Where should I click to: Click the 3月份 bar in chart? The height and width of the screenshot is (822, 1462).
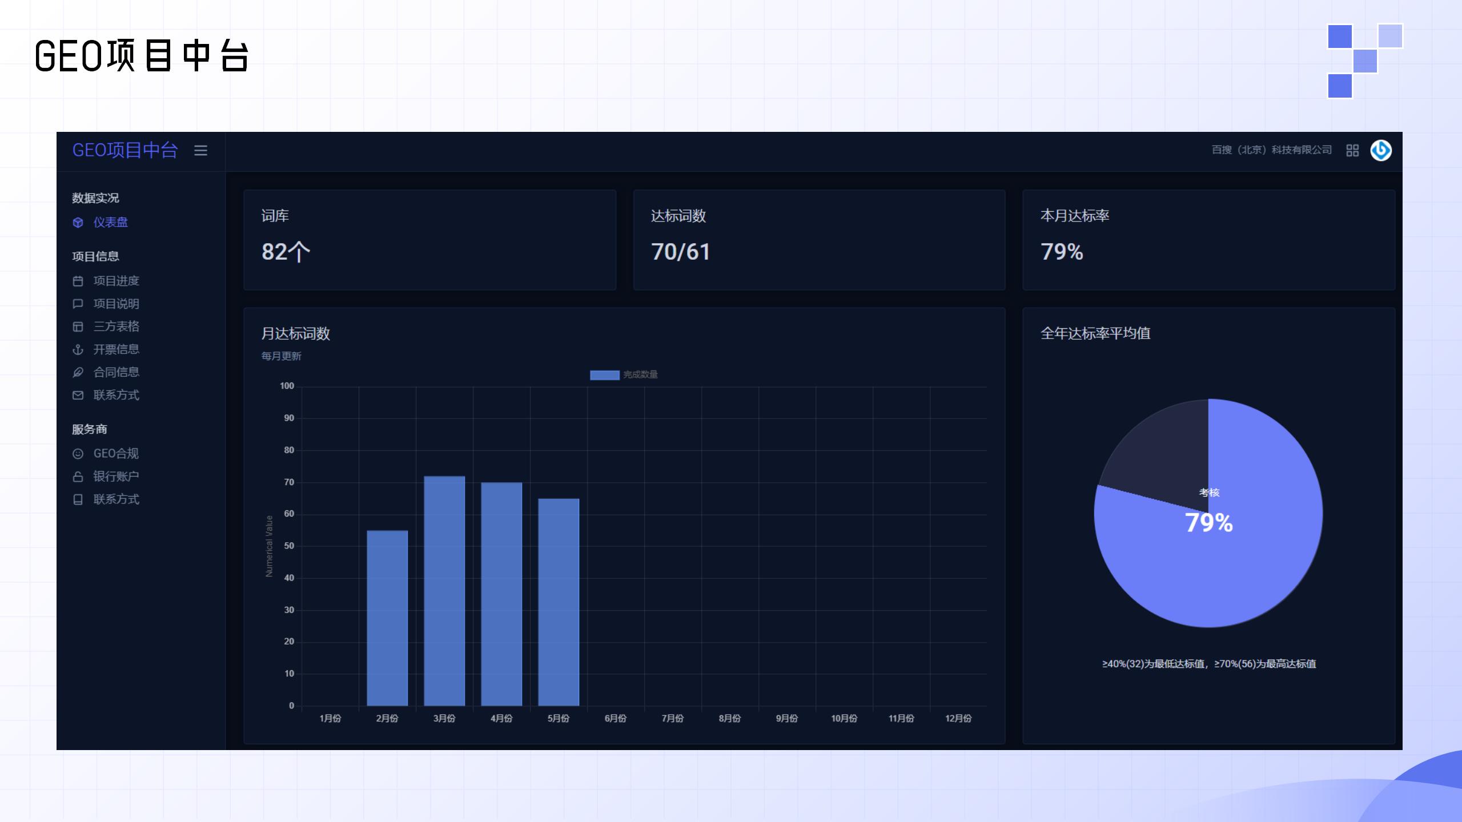pos(444,591)
